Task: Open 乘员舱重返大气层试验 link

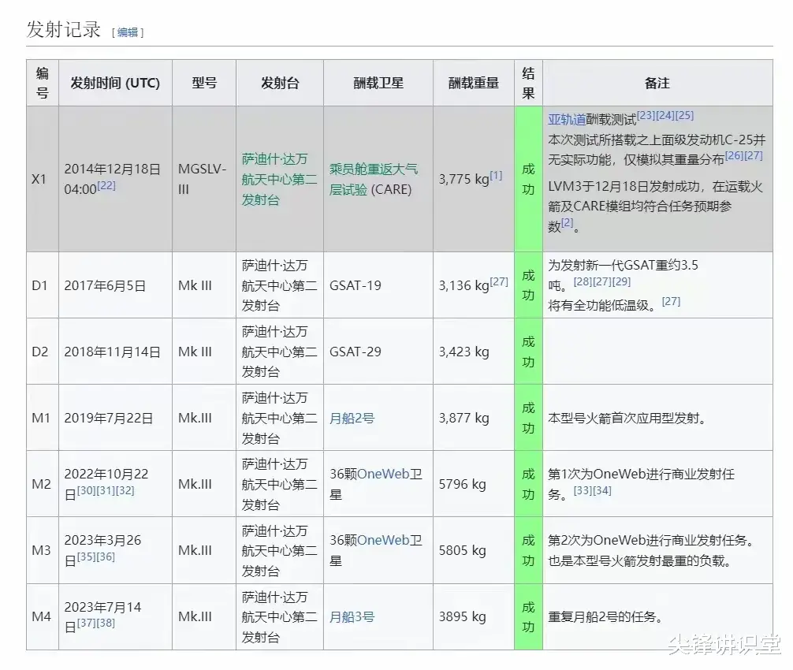Action: (x=373, y=179)
